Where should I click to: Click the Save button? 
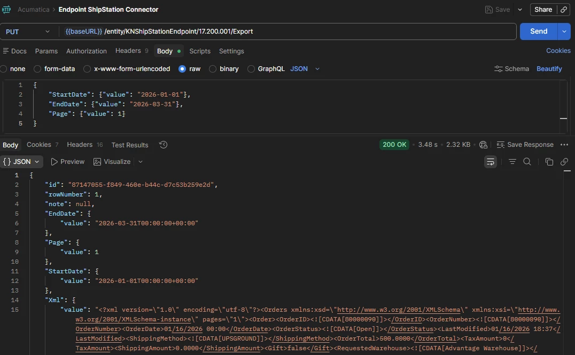click(x=498, y=10)
